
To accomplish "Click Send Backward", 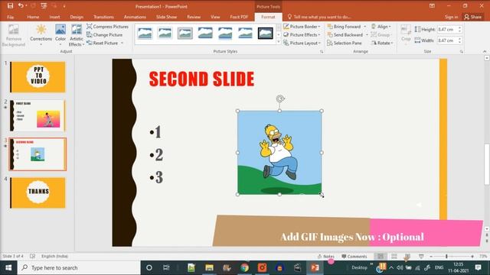I will (345, 34).
